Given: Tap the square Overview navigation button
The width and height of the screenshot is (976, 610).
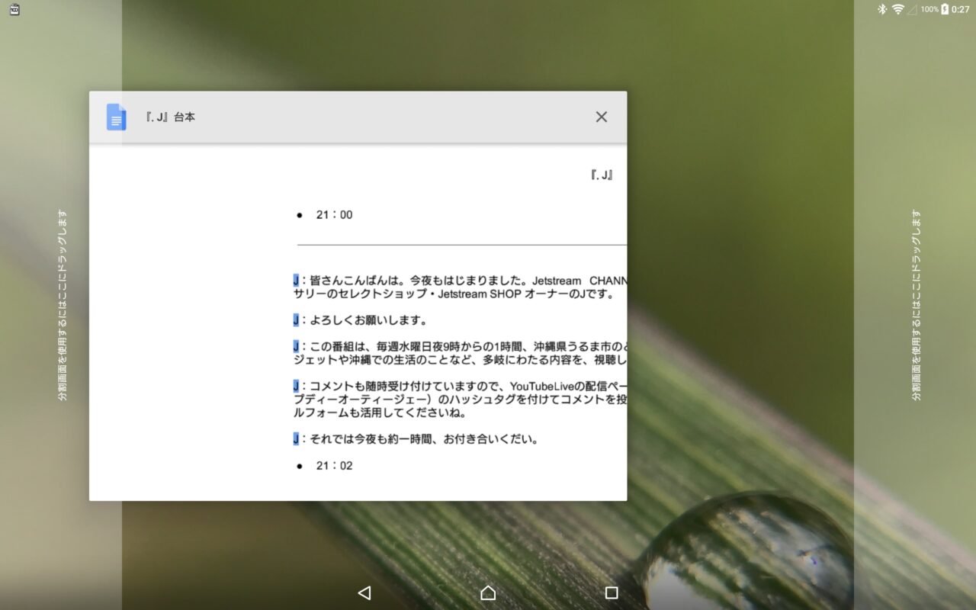Looking at the screenshot, I should [611, 592].
